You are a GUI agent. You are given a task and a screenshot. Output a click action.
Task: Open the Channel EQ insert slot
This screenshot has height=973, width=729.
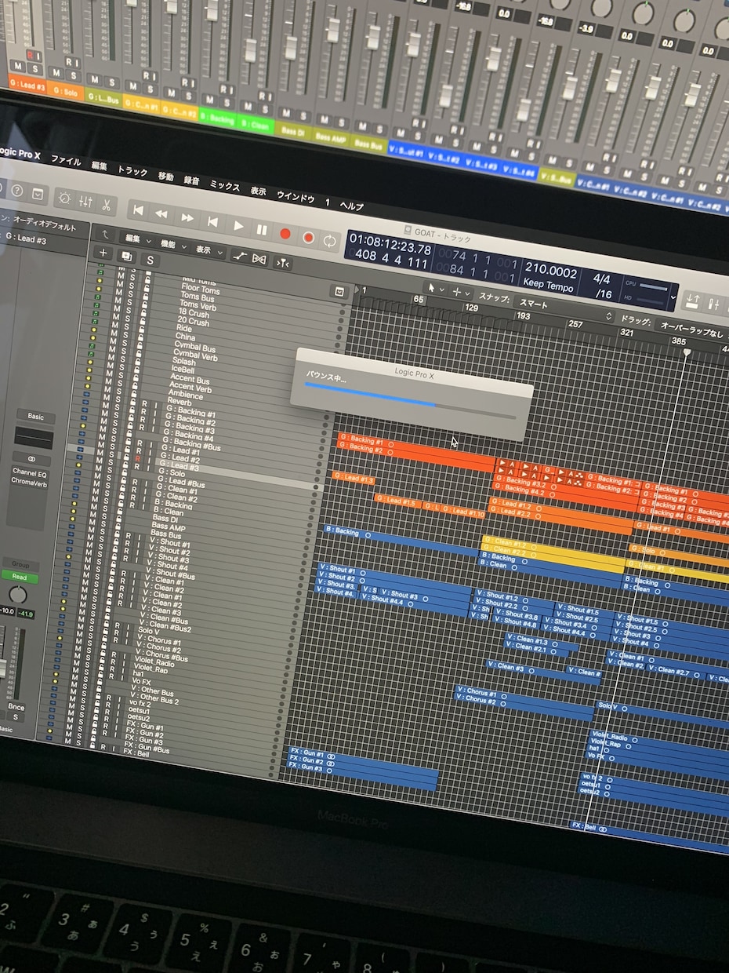[30, 472]
